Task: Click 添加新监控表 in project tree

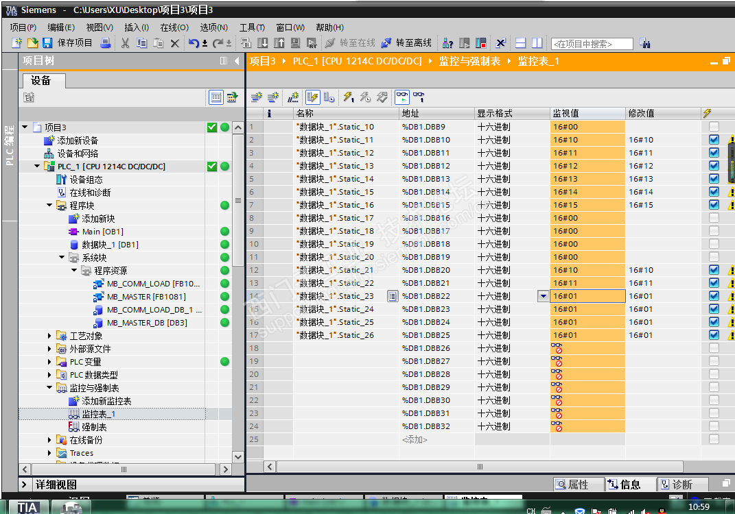Action: (x=106, y=401)
